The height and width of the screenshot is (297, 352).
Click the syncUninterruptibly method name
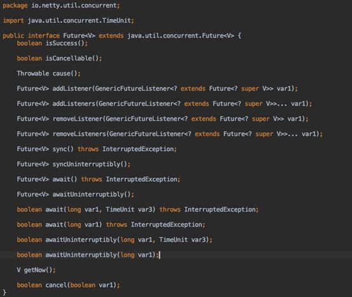point(86,164)
